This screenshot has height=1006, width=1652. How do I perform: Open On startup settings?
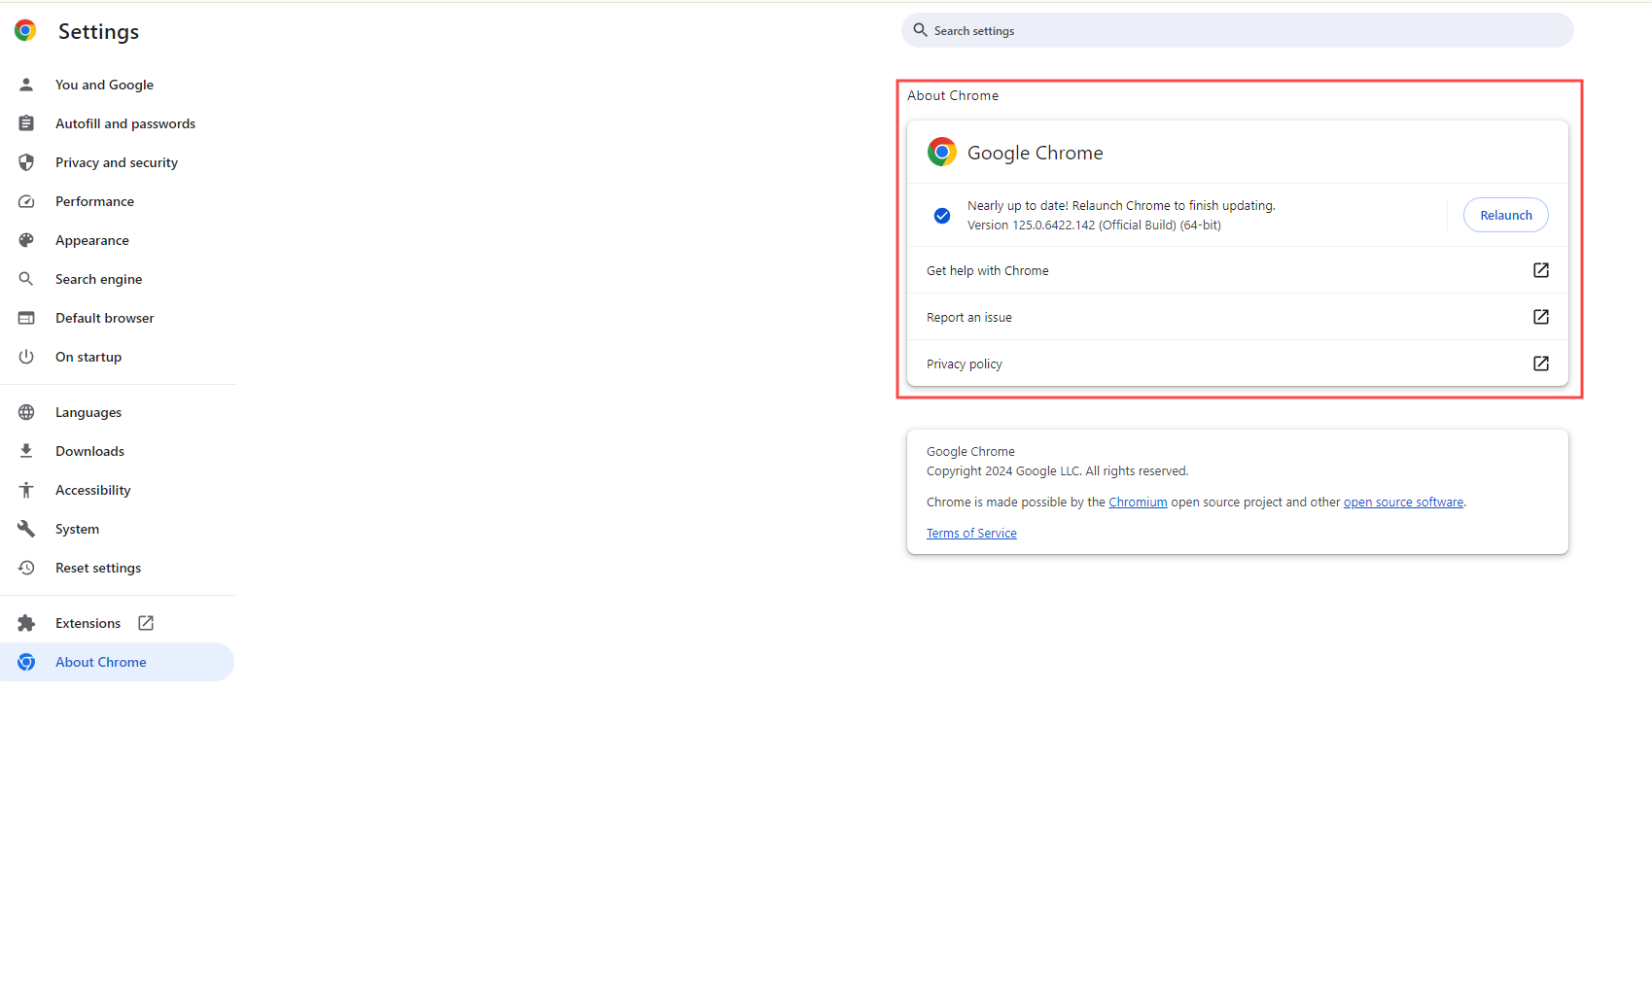coord(88,357)
